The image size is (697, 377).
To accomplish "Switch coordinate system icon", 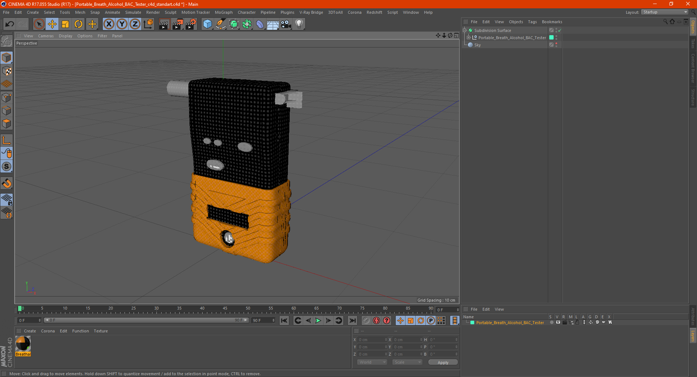I will click(148, 24).
